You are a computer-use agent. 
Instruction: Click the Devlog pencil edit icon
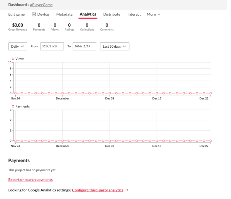pos(34,14)
